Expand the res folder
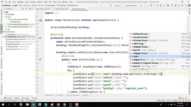 pos(4,29)
